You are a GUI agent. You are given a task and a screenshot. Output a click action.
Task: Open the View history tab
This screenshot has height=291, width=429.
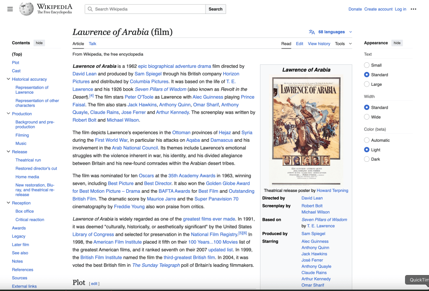(x=319, y=43)
